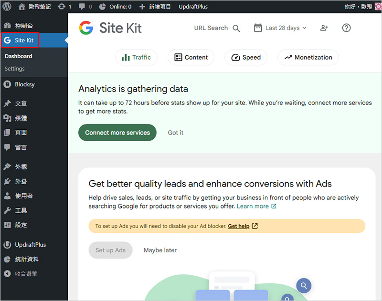Open the Blocksy sidebar menu
382x301 pixels.
click(x=25, y=84)
